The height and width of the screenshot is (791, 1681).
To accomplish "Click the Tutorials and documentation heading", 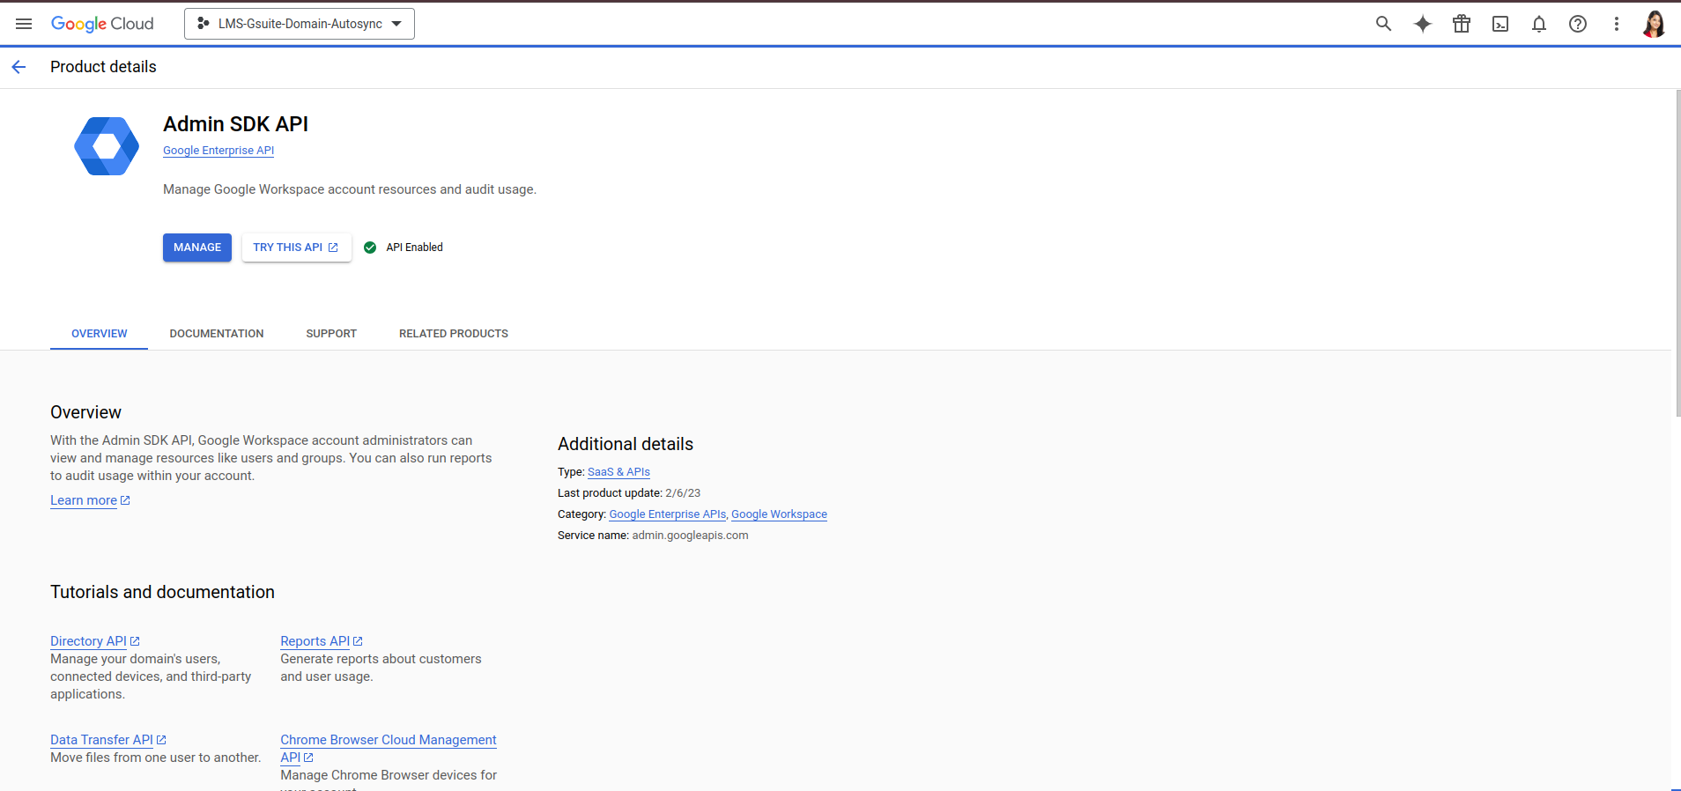I will (x=162, y=592).
